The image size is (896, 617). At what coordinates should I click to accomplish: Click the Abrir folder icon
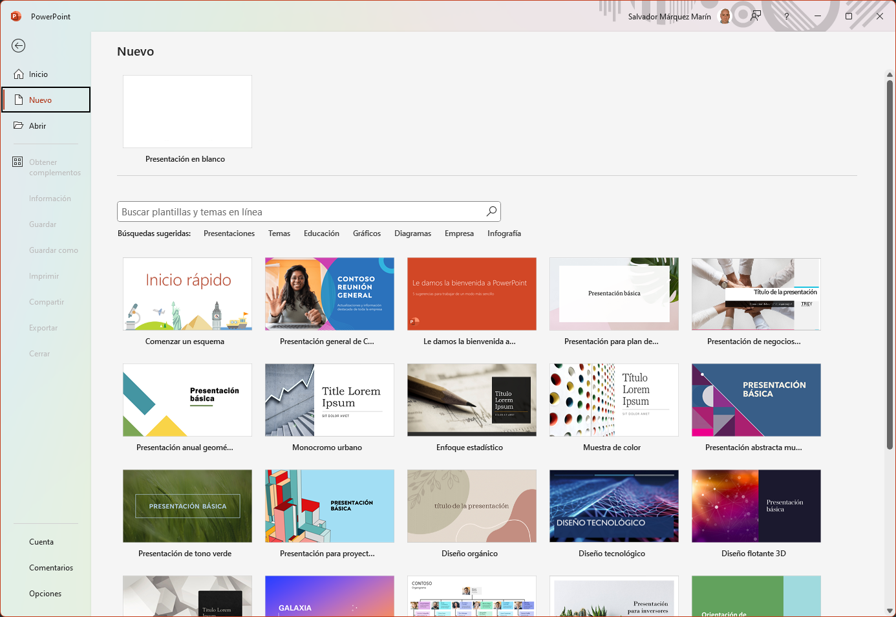(19, 125)
